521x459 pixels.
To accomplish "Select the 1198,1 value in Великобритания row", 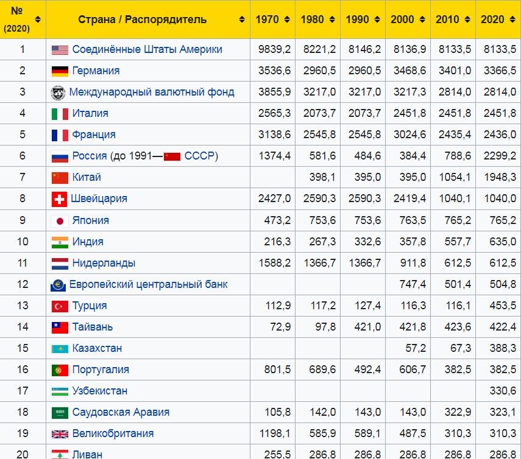I will (x=274, y=433).
